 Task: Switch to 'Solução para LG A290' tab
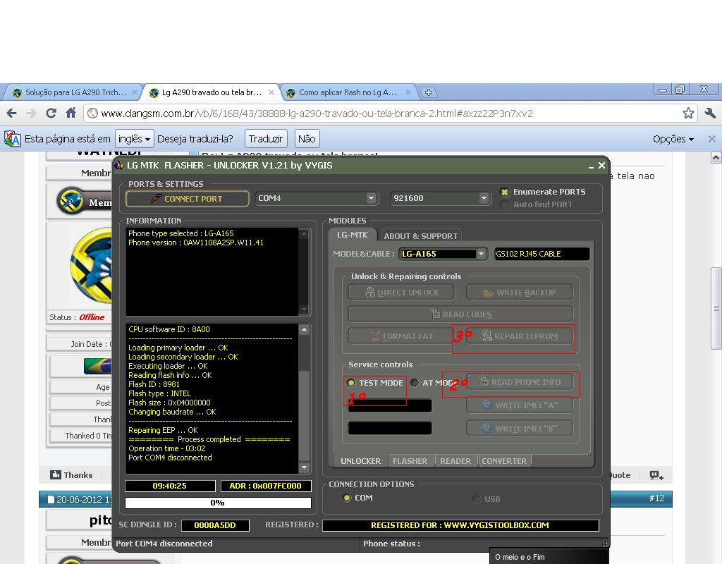[75, 92]
